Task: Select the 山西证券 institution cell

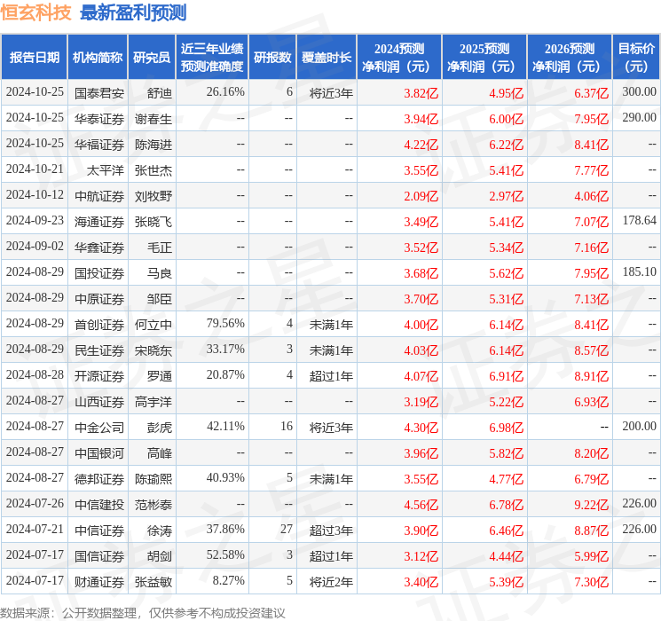Action: tap(99, 402)
